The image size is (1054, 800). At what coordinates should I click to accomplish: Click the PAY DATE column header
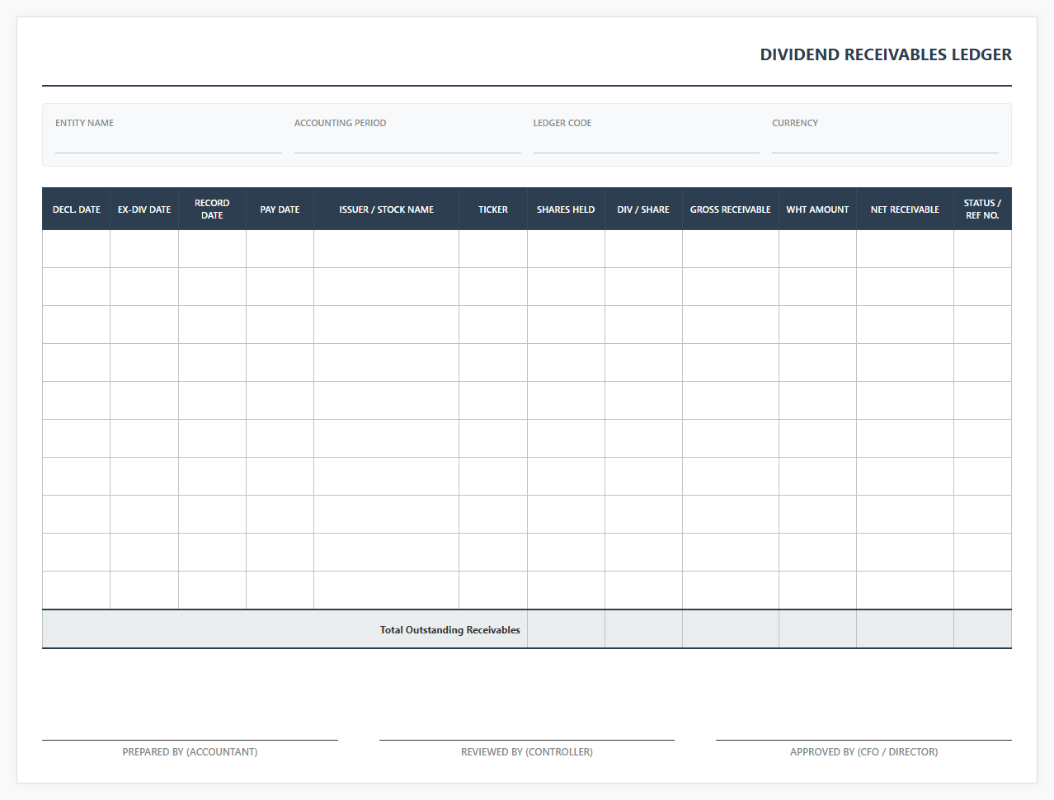pyautogui.click(x=280, y=209)
